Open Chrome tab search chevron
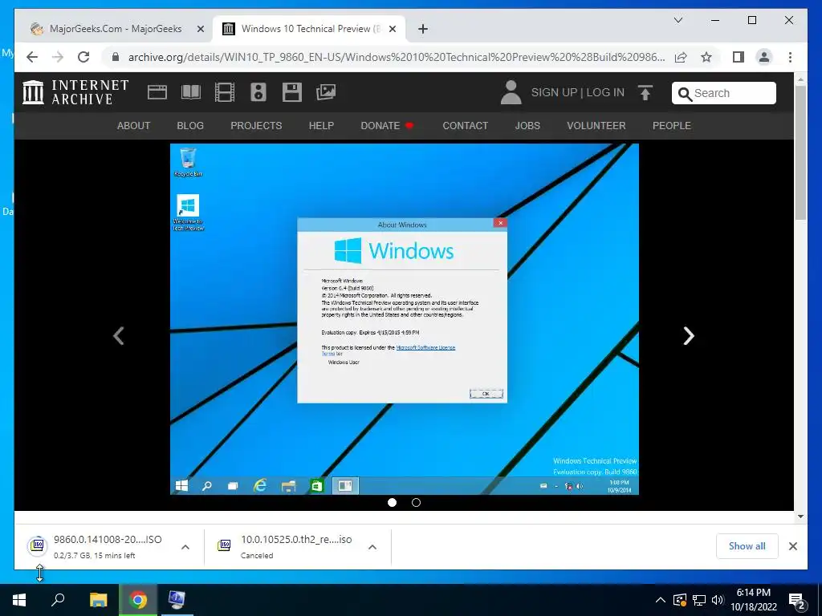This screenshot has width=822, height=616. [x=678, y=20]
